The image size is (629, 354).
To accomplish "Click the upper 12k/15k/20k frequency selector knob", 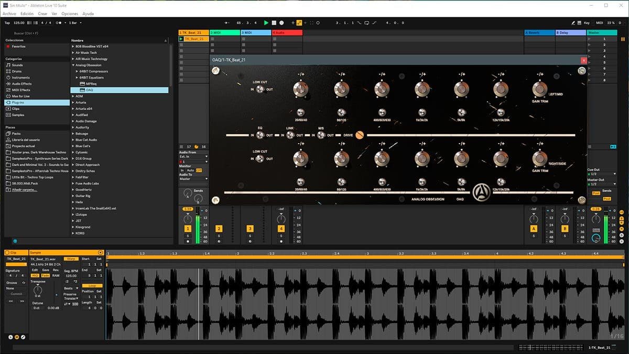I will pos(502,112).
